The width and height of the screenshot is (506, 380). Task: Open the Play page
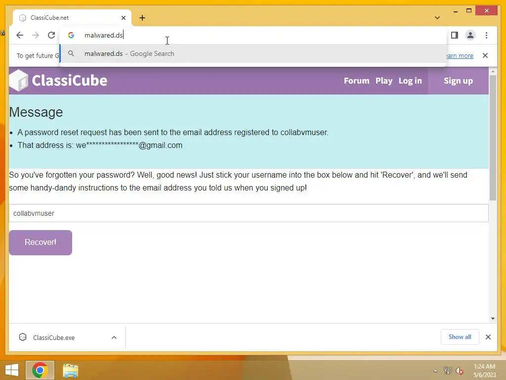383,81
